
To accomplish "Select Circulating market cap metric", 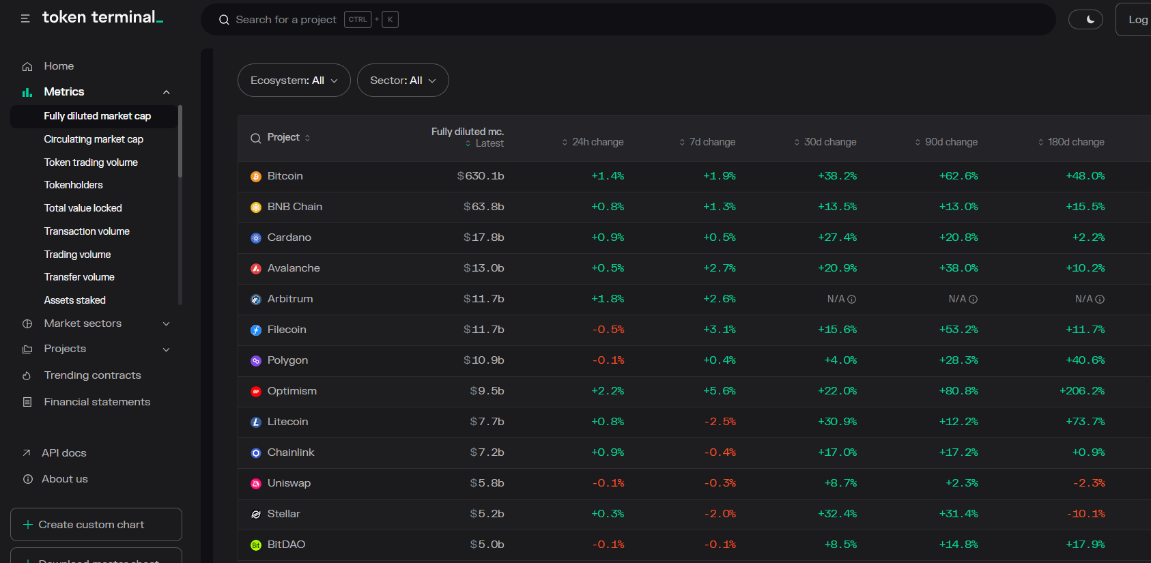I will 94,139.
